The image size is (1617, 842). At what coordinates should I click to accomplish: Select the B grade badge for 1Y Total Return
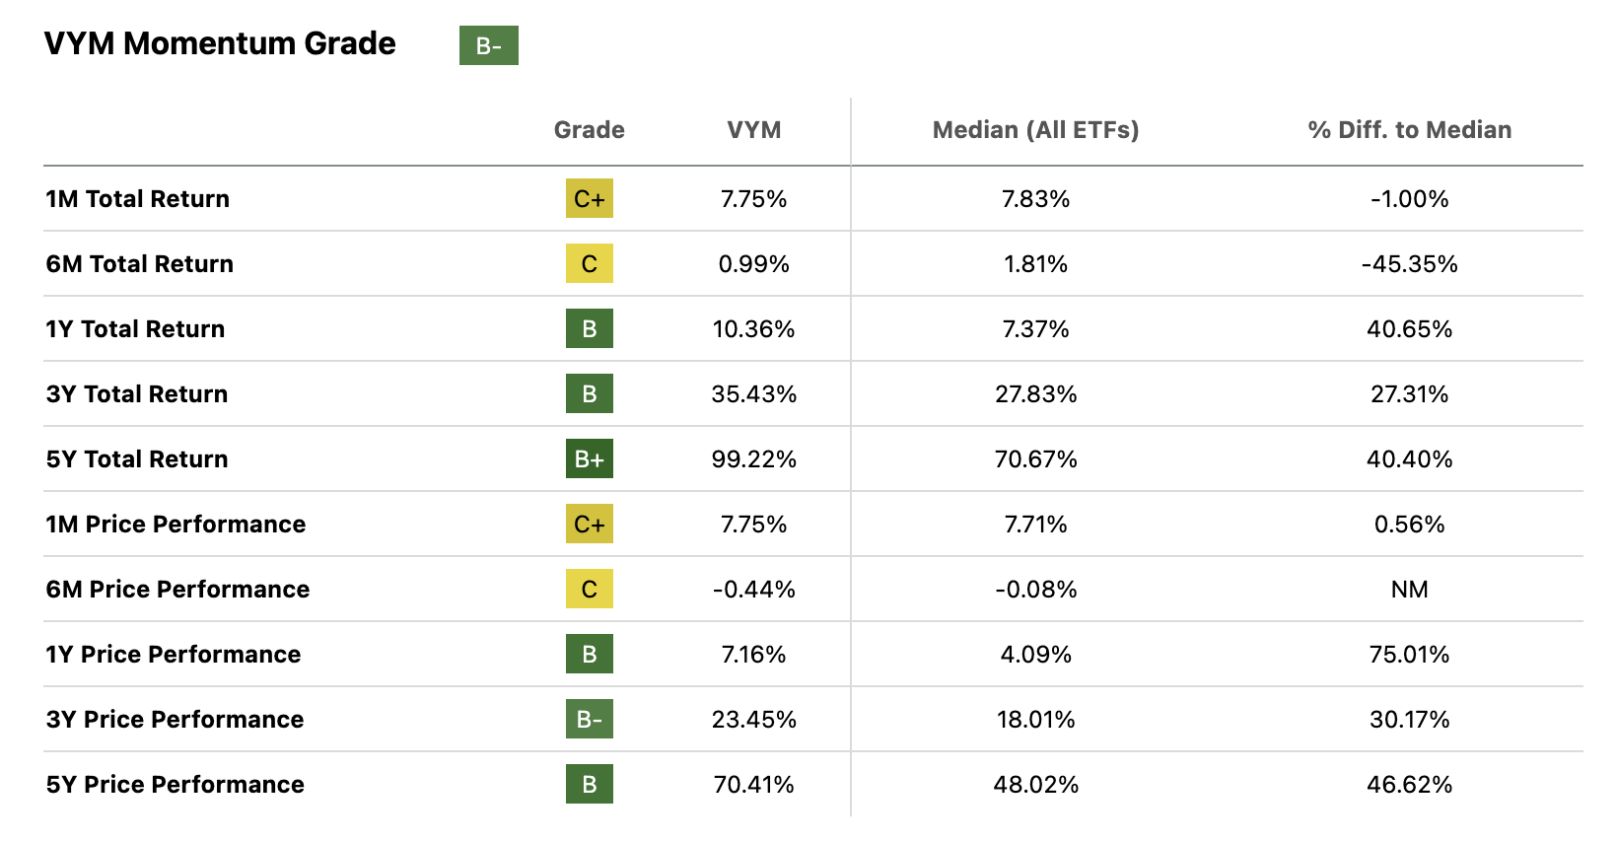(589, 329)
